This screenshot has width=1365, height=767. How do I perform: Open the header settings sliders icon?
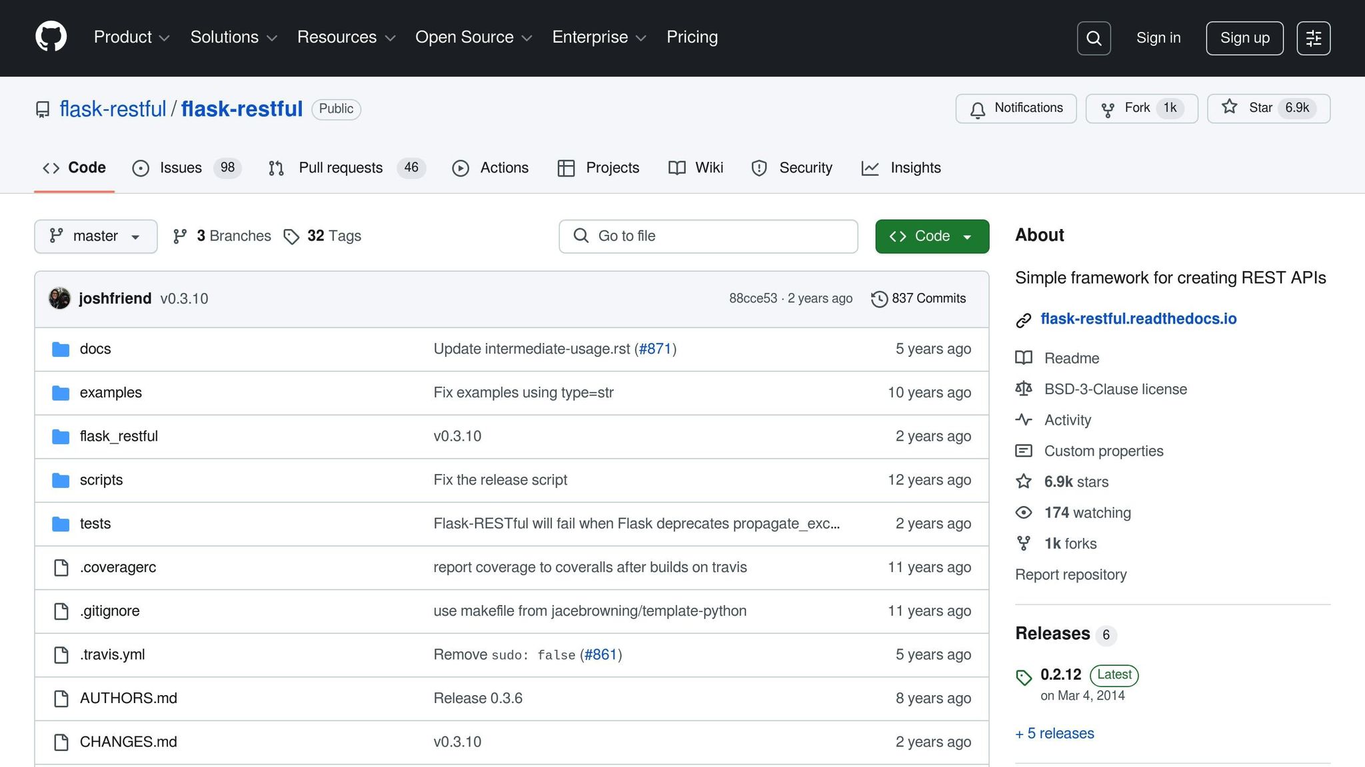1314,38
